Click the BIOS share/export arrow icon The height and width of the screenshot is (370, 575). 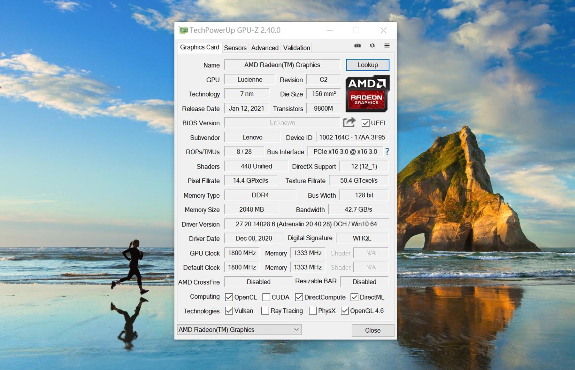click(349, 122)
